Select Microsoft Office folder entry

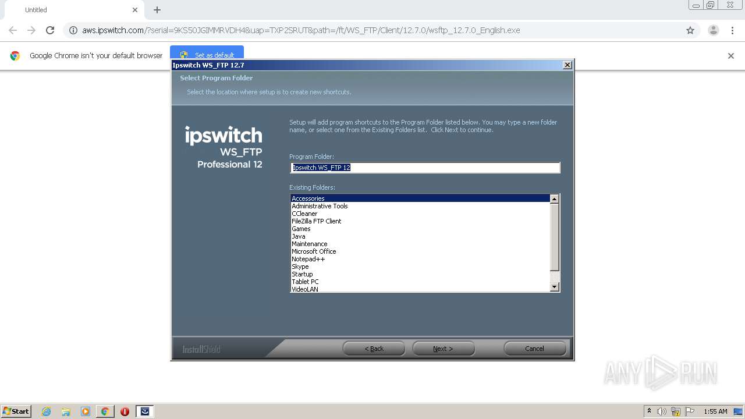pos(420,251)
